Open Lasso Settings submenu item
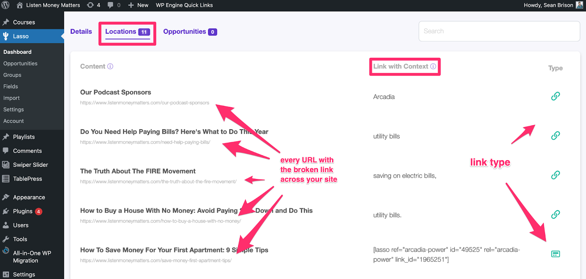Viewport: 586px width, 279px height. 14,109
